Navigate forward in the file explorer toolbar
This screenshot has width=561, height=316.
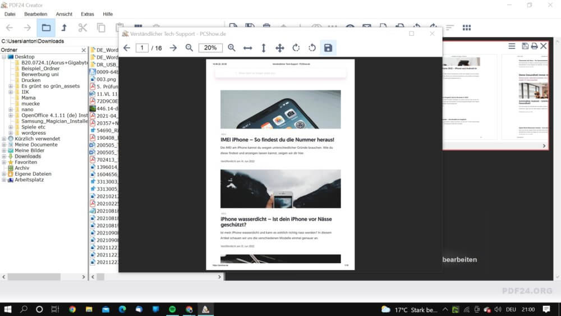27,28
